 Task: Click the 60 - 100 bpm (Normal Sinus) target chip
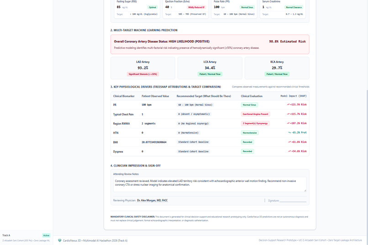[x=195, y=105]
